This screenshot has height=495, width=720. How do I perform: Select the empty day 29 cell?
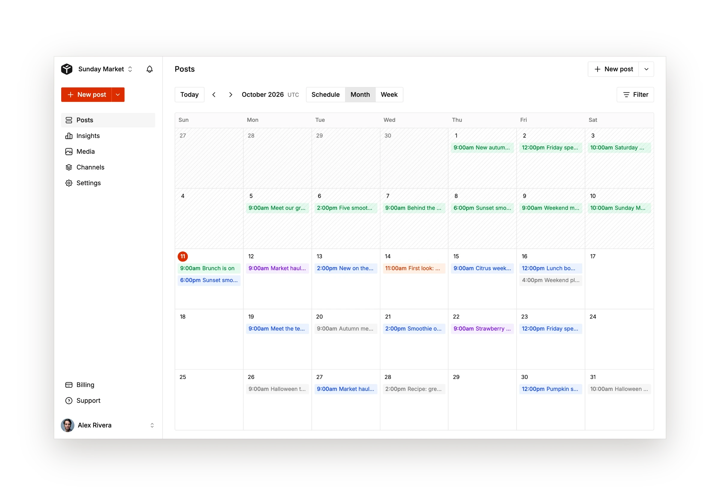pyautogui.click(x=482, y=400)
